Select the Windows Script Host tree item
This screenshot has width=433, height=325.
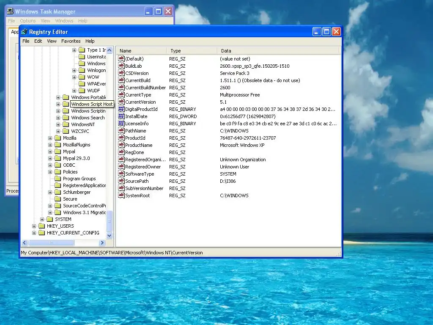[92, 104]
